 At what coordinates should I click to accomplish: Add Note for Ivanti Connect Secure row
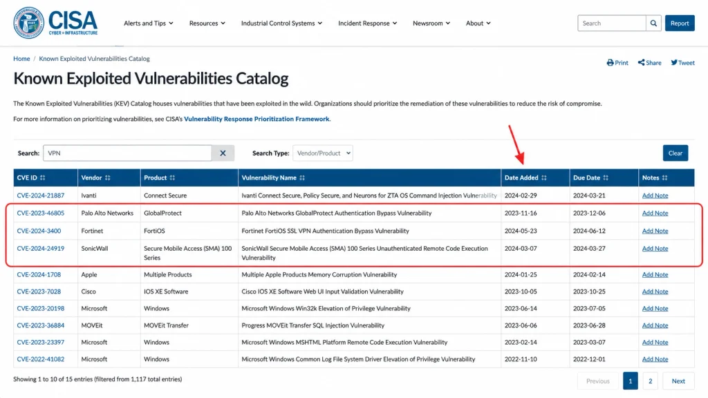click(655, 196)
